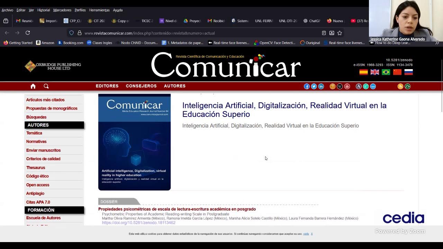
Task: Open Comunicar's Twitter icon
Action: click(x=314, y=86)
